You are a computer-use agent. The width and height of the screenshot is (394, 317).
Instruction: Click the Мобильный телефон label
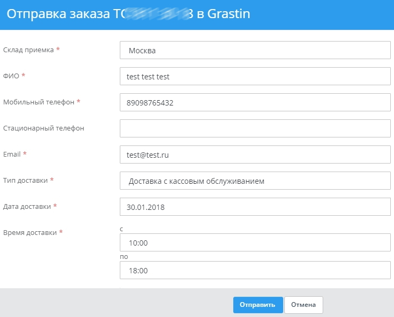click(38, 102)
